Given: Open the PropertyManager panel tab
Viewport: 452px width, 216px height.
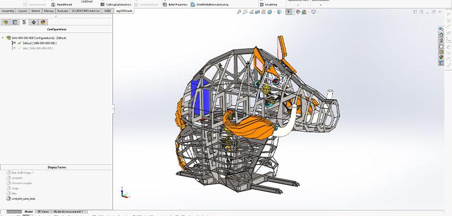Looking at the screenshot, I should (15, 22).
